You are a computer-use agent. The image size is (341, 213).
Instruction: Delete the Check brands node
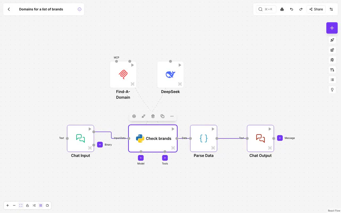(x=153, y=116)
